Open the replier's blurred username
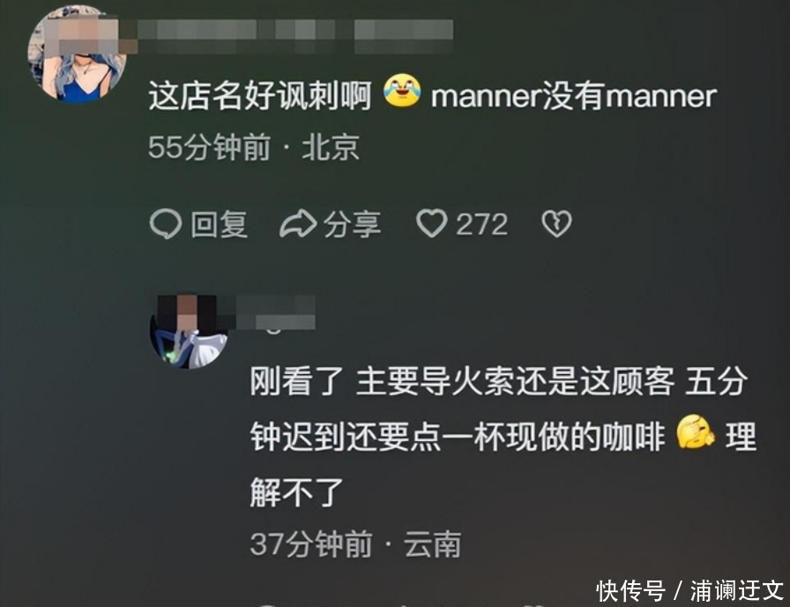Image resolution: width=790 pixels, height=607 pixels. [x=274, y=312]
